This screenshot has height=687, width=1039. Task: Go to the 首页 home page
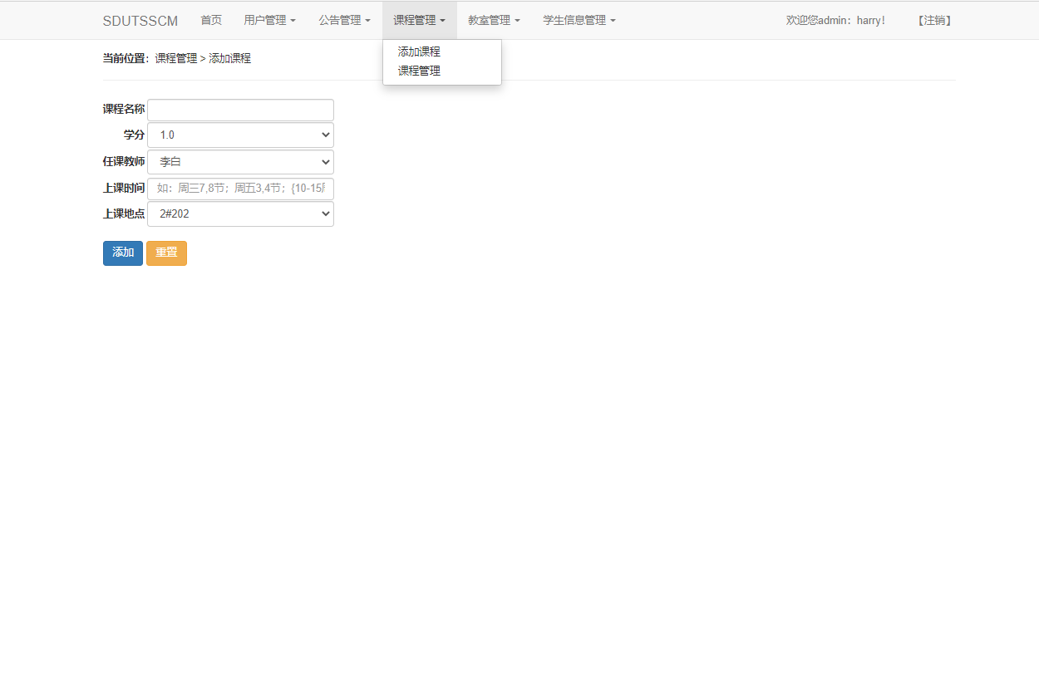(211, 20)
